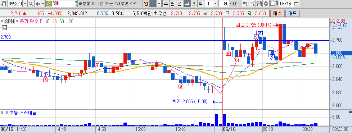Save chart with the floppy disk icon
This screenshot has height=133, width=352.
(x=259, y=4)
